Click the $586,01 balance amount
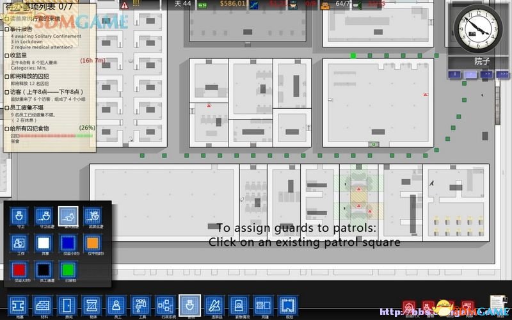 232,4
